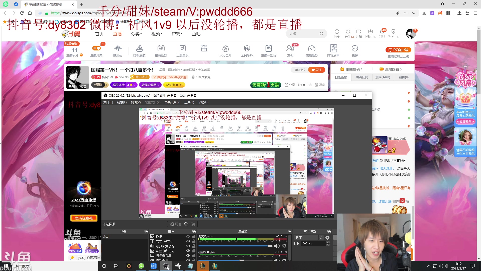Open the 扬帆启航 sailboat icon

pyautogui.click(x=139, y=50)
